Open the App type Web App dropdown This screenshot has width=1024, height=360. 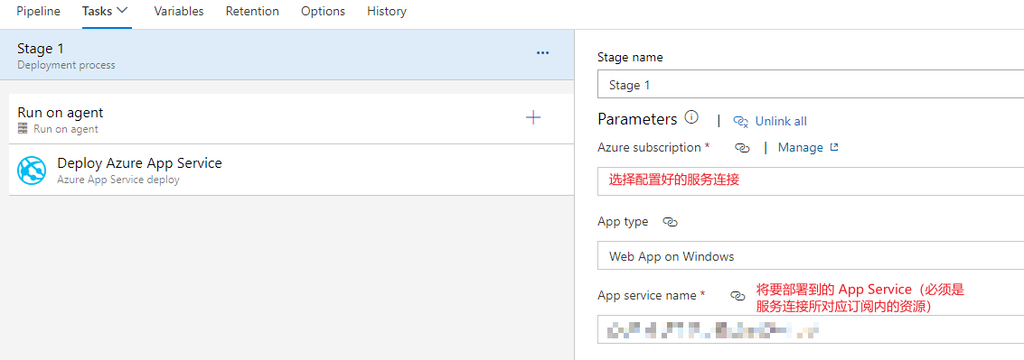click(811, 255)
